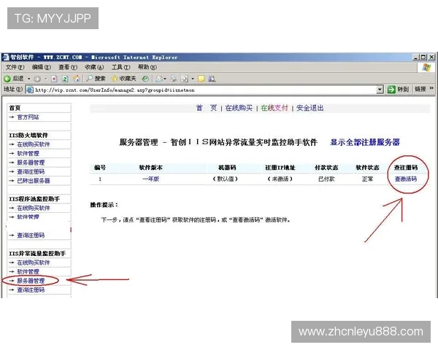Click the Print toolbar icon
Screen dimensions: 438x350
point(174,79)
